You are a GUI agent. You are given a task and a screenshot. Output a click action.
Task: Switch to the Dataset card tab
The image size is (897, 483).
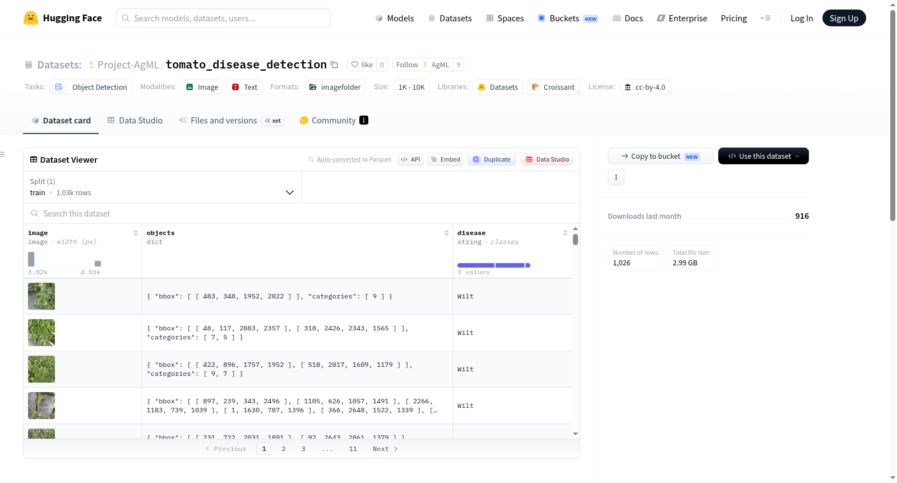coord(61,121)
